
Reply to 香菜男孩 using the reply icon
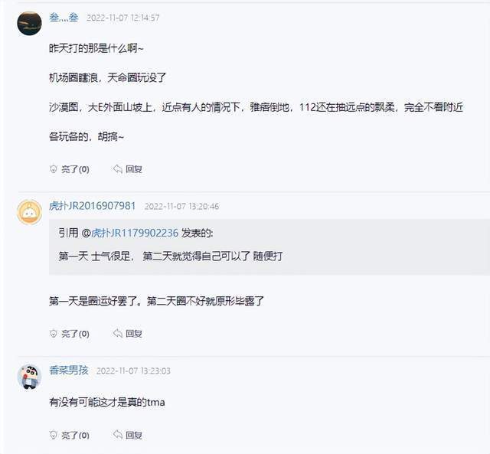point(117,434)
